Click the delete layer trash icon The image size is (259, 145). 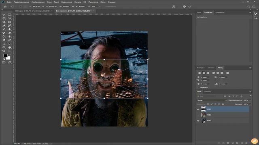click(246, 143)
